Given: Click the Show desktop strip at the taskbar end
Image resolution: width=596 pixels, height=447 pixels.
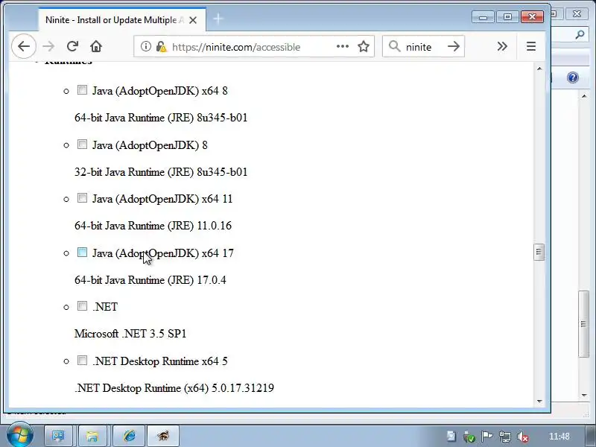Looking at the screenshot, I should click(591, 437).
